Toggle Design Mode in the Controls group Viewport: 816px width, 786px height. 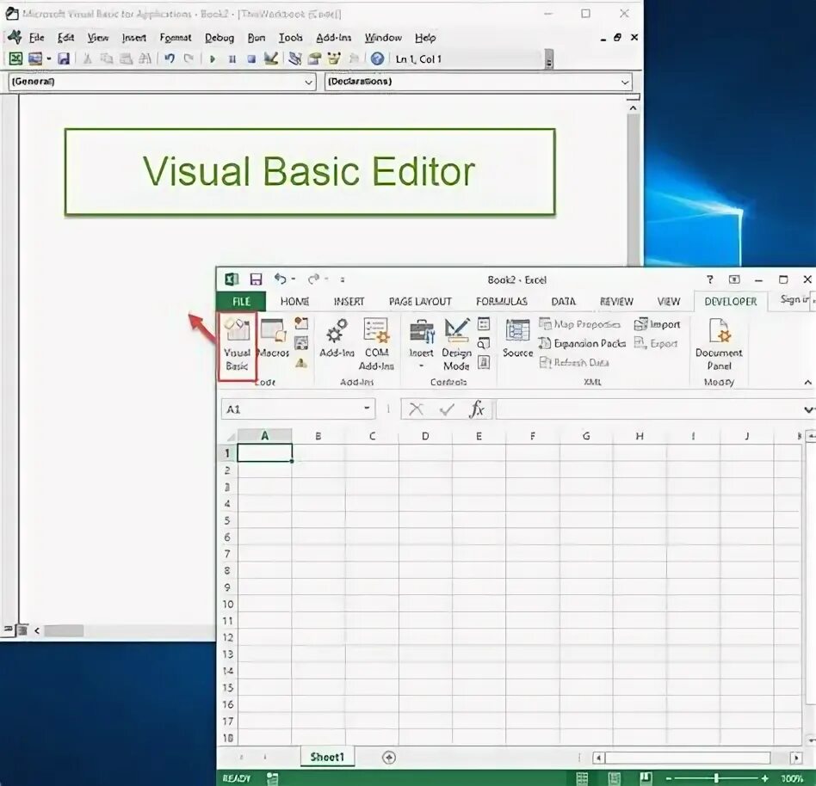point(457,342)
